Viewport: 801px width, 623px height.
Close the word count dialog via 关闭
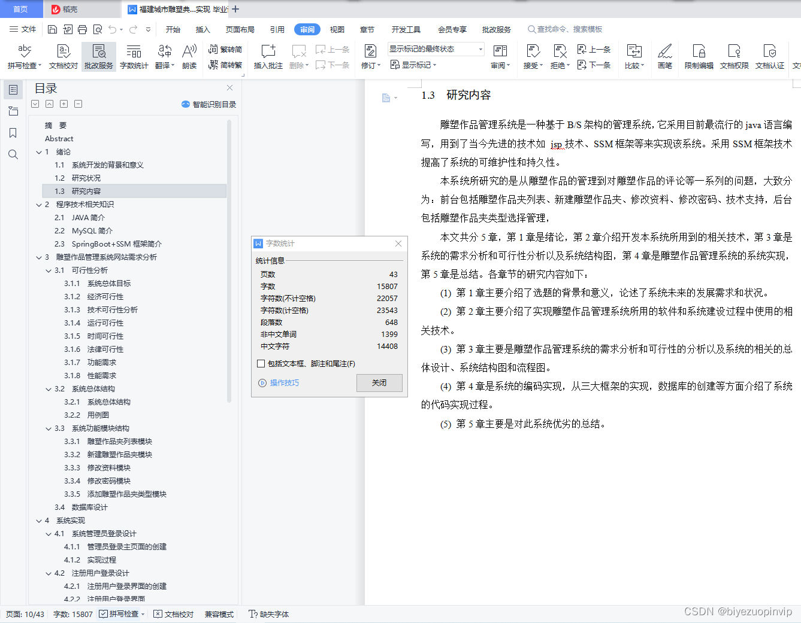click(x=379, y=382)
